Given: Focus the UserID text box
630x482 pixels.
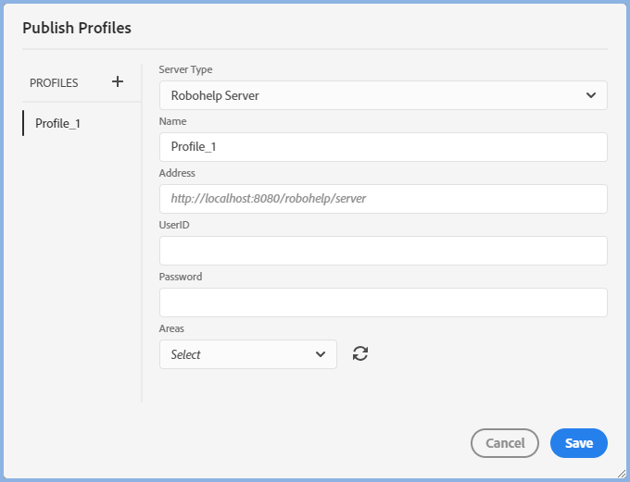Looking at the screenshot, I should click(x=383, y=251).
